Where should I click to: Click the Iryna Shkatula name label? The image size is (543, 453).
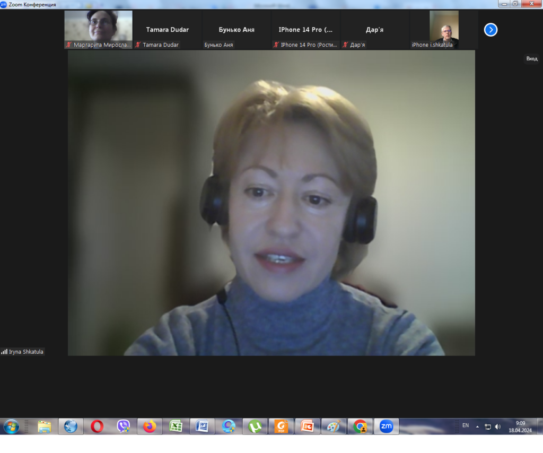click(x=26, y=352)
